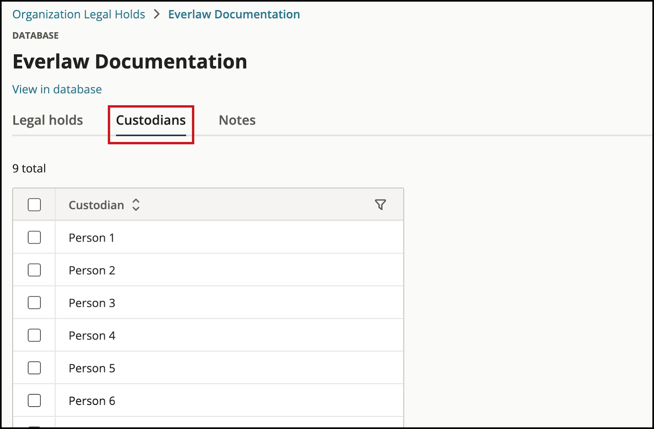Screen dimensions: 654x429
Task: Go to Organization Legal Holds breadcrumb
Action: point(78,14)
